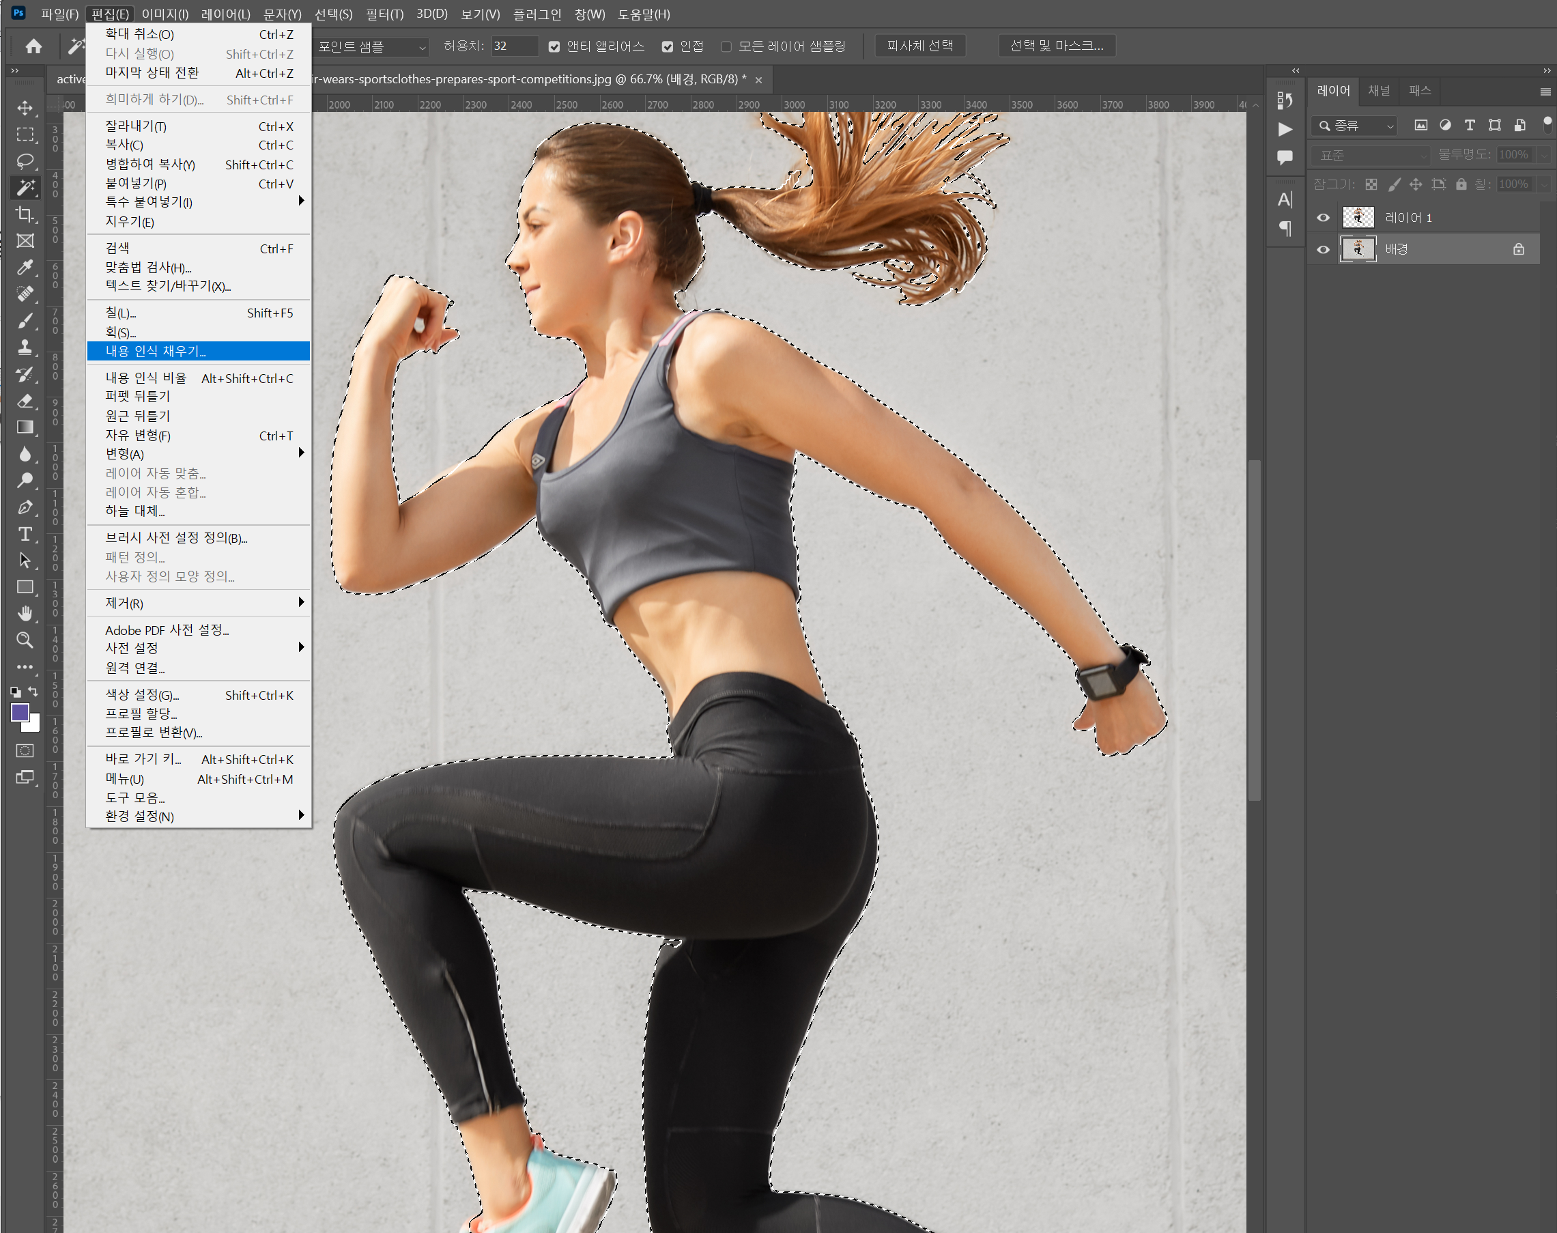Hide the 레이어 1 layer visibility
Image resolution: width=1557 pixels, height=1233 pixels.
click(1322, 217)
